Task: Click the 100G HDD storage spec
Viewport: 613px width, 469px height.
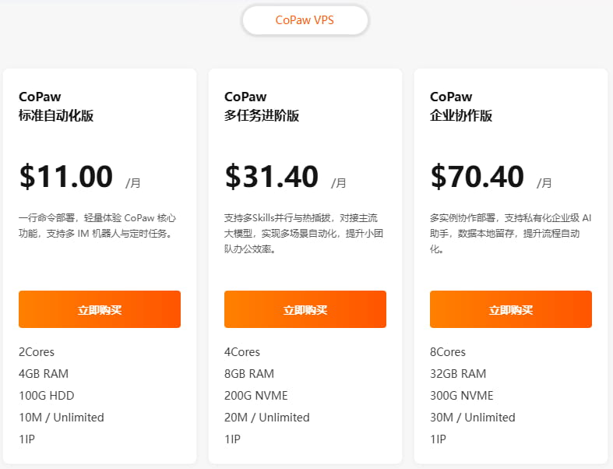Action: [x=47, y=396]
